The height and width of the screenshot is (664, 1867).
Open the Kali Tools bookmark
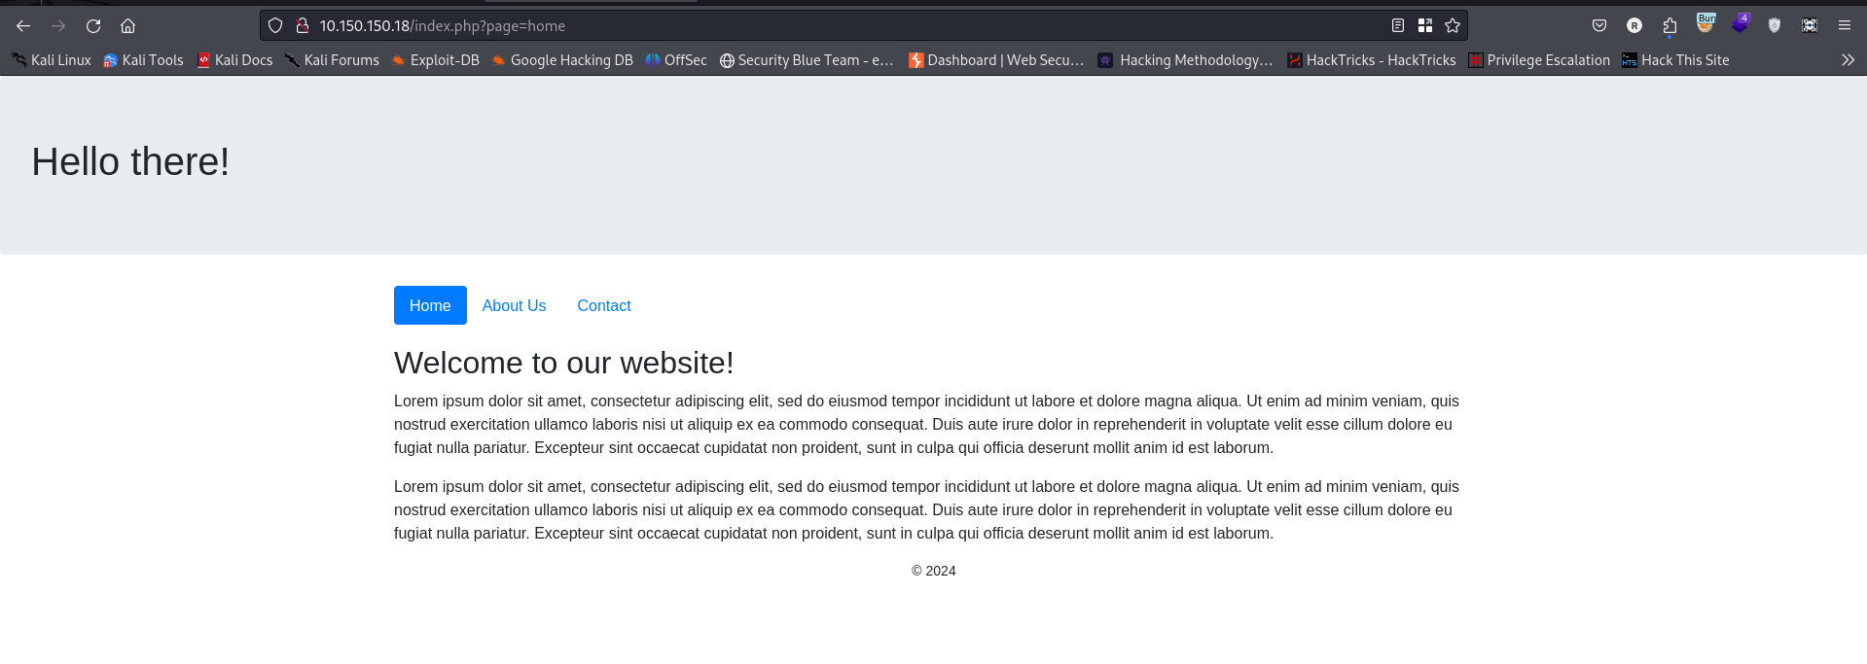click(143, 60)
